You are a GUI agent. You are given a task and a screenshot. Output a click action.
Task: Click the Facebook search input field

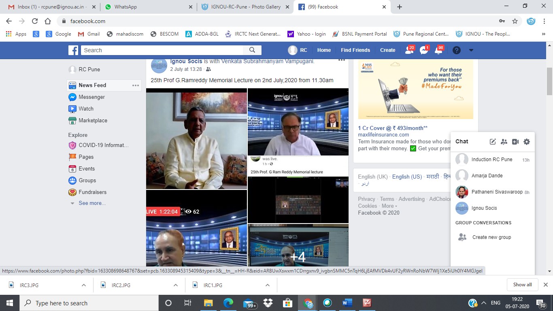click(162, 50)
